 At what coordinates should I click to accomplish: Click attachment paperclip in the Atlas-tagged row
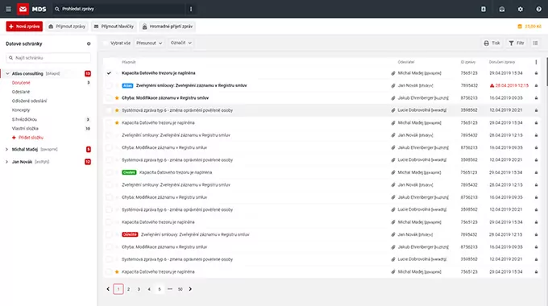[393, 85]
